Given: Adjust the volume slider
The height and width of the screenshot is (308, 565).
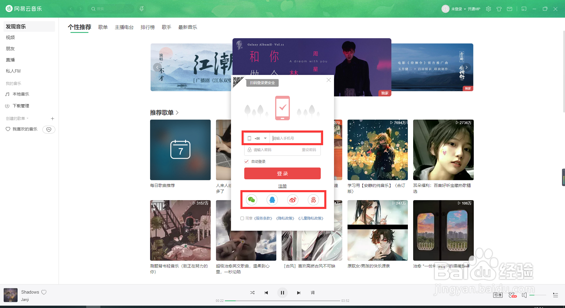Looking at the screenshot, I should [538, 295].
